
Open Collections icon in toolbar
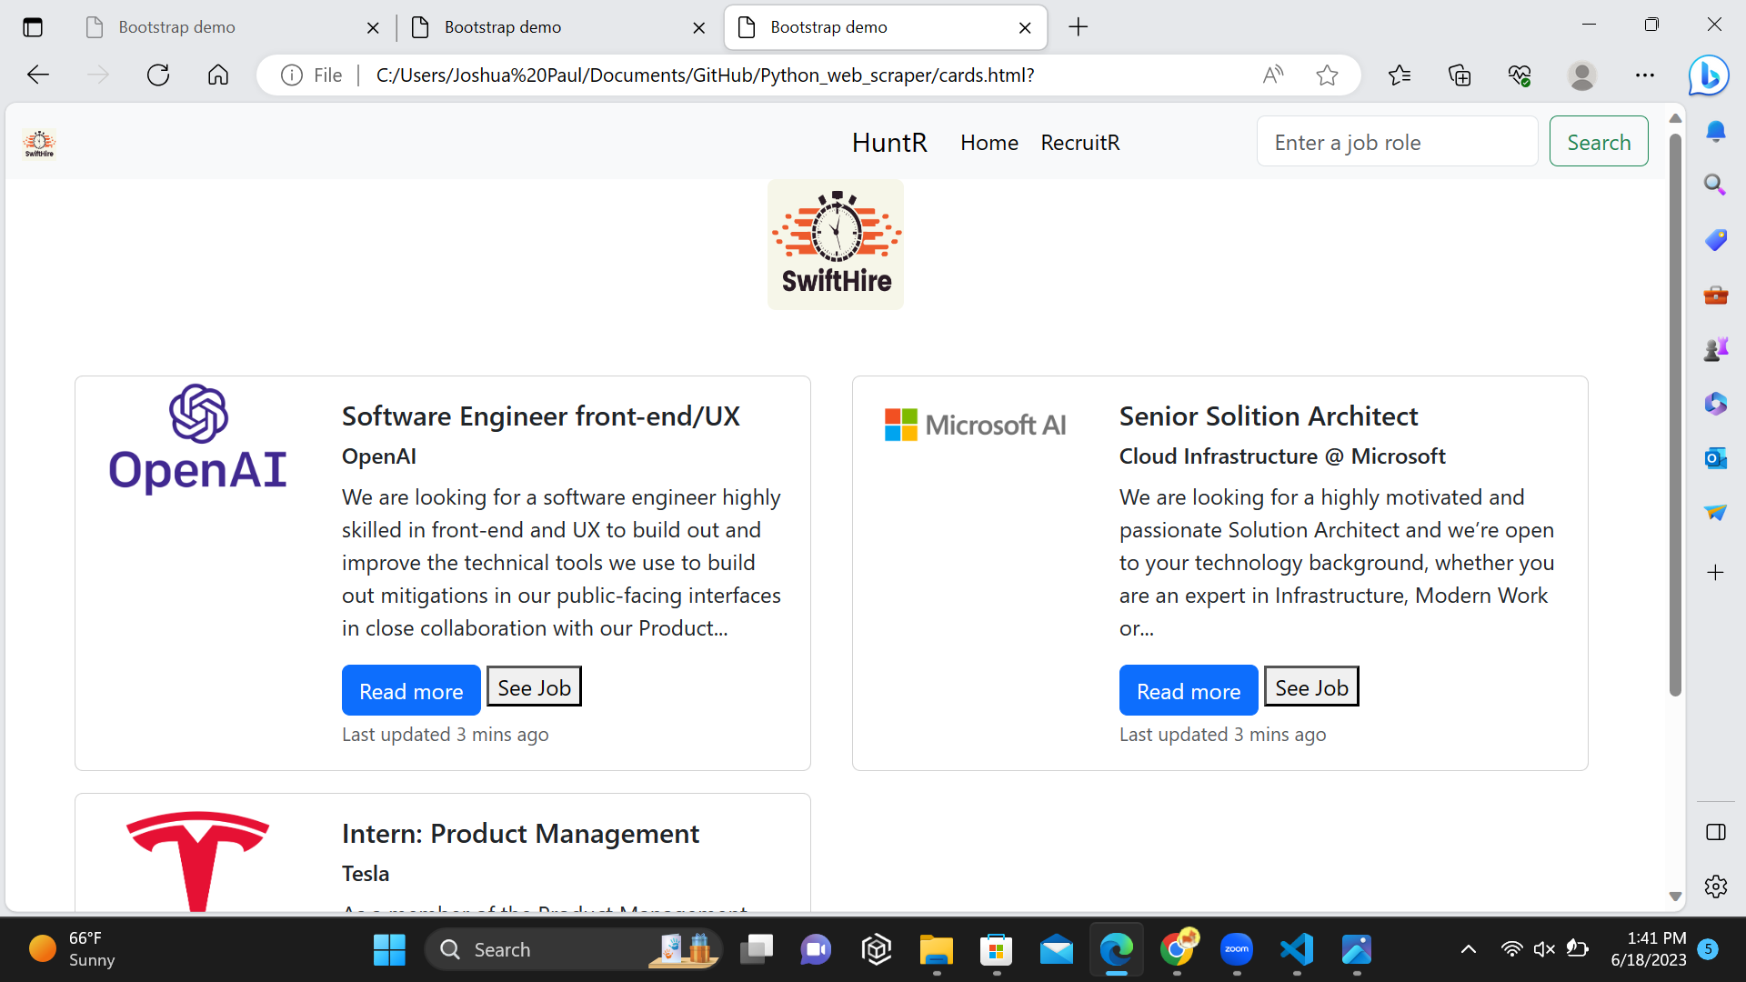coord(1460,75)
